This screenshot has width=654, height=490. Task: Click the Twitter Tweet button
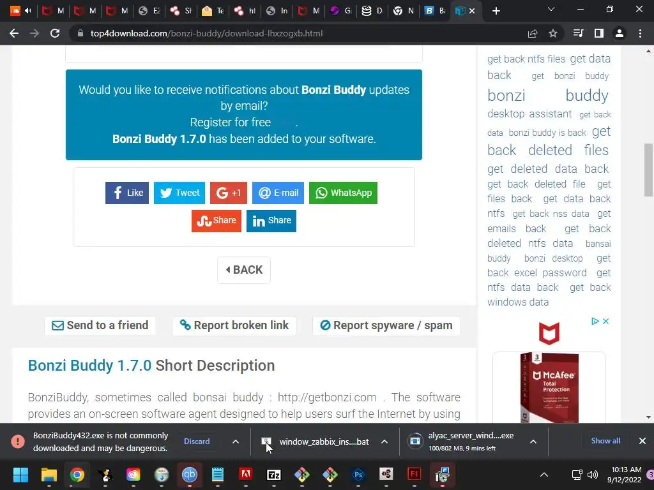click(x=179, y=193)
